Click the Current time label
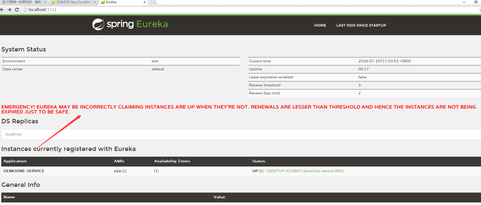 pos(260,61)
